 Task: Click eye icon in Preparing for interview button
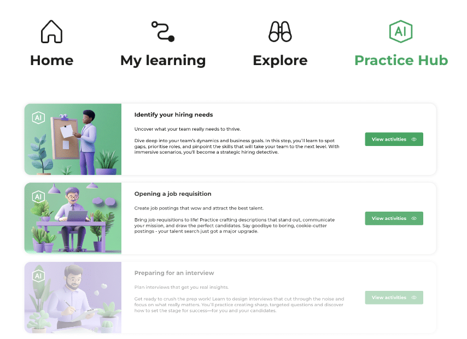point(414,297)
